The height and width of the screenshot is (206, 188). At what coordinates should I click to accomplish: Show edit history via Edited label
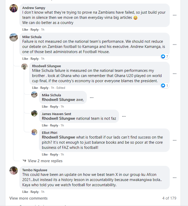(x=61, y=88)
